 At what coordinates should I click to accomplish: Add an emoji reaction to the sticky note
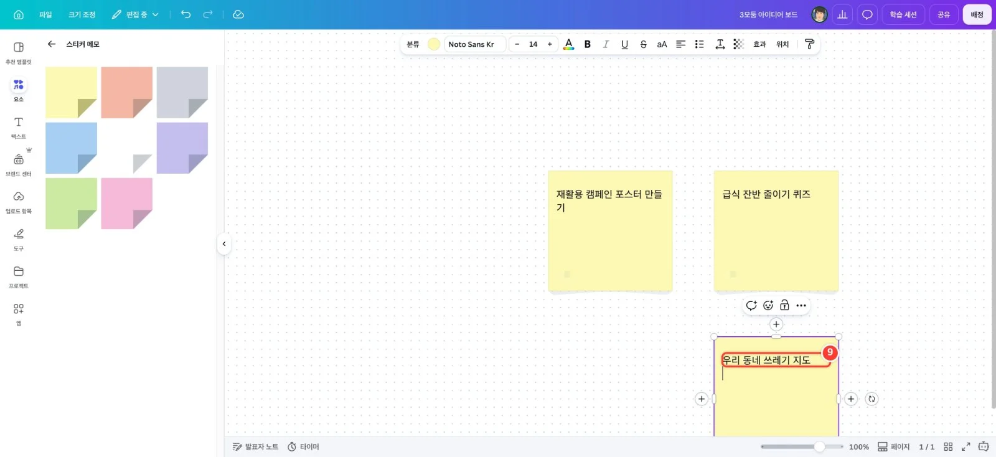pyautogui.click(x=768, y=306)
